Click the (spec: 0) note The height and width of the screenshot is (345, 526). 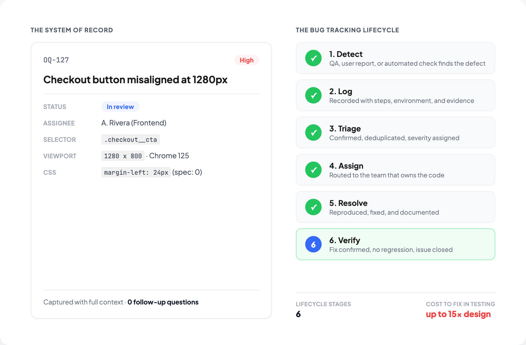(187, 172)
